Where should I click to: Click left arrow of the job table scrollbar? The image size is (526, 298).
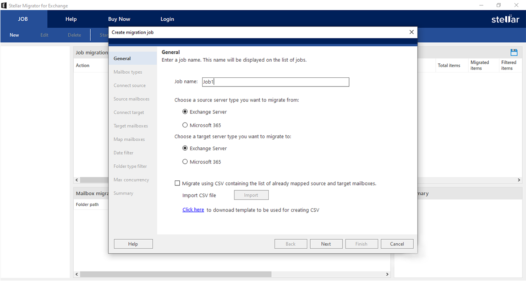77,180
